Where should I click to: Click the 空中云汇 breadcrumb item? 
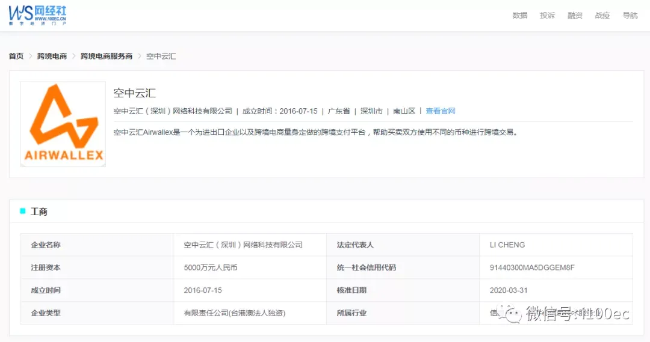161,56
